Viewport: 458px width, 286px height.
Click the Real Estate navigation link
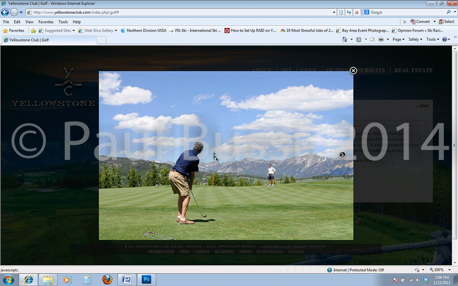(x=413, y=70)
